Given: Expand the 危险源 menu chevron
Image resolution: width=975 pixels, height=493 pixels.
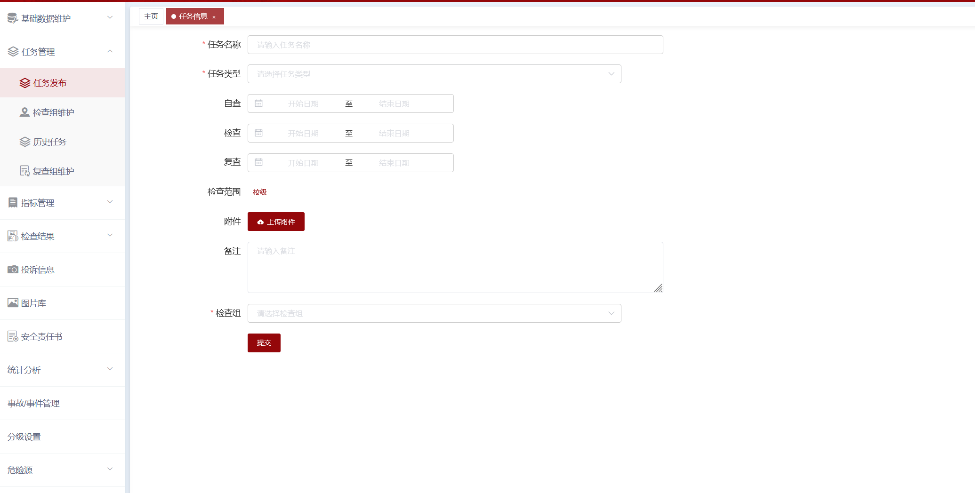Looking at the screenshot, I should coord(110,469).
